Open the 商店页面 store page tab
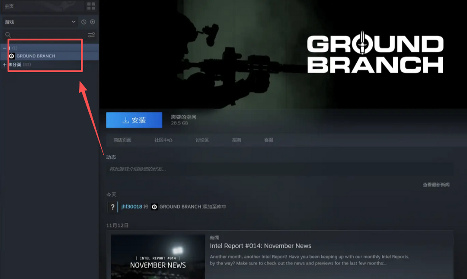 (122, 140)
